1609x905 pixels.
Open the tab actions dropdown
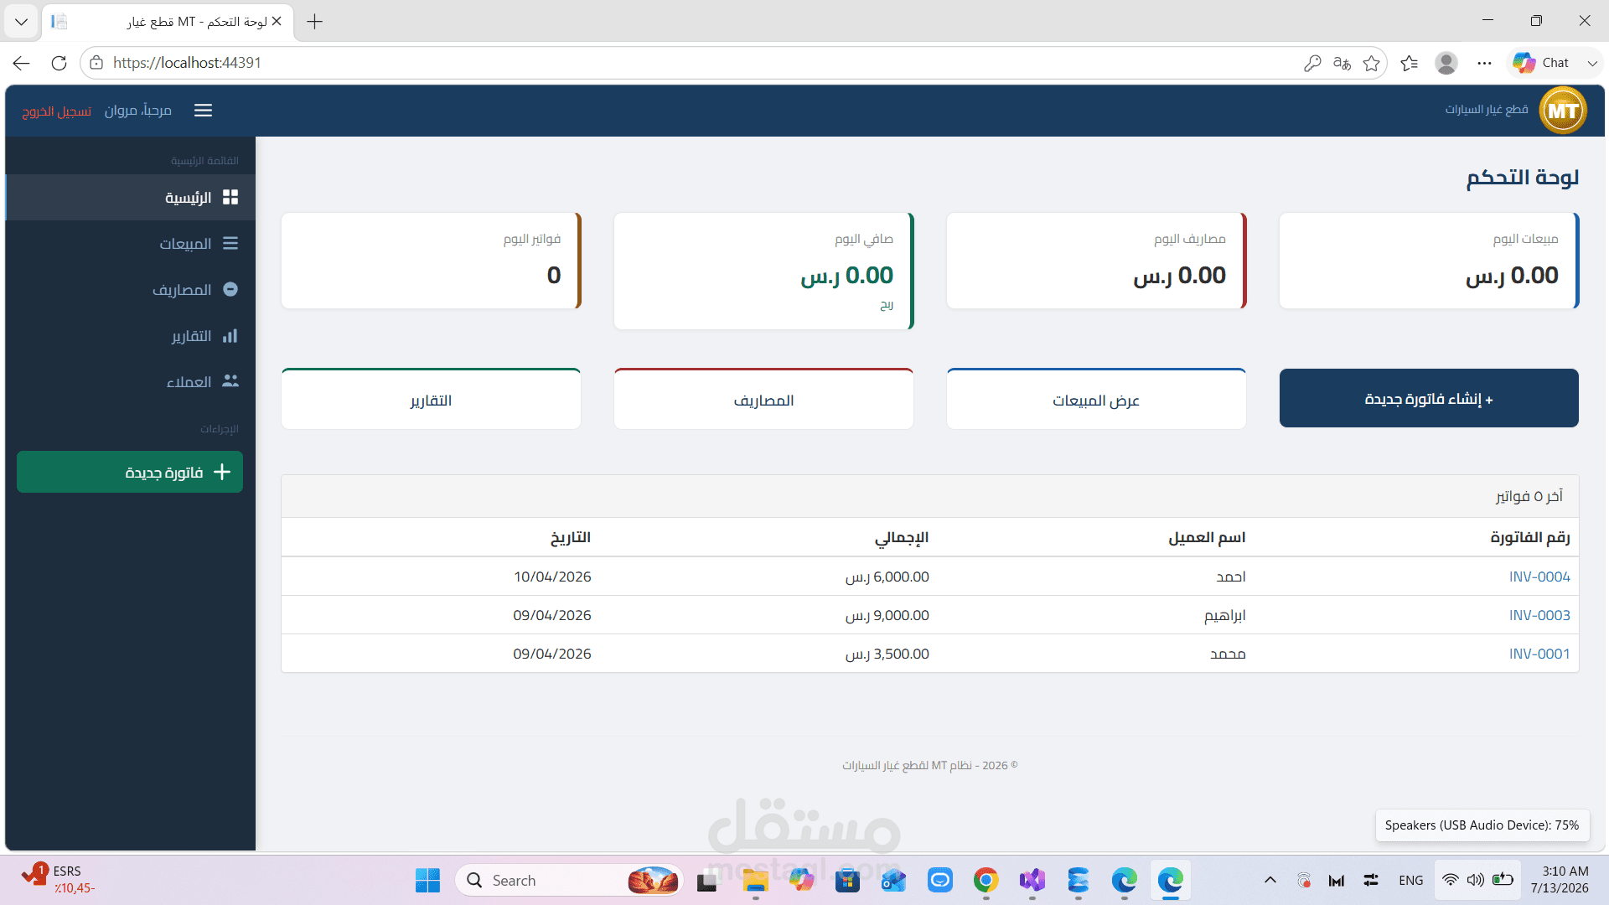coord(21,22)
